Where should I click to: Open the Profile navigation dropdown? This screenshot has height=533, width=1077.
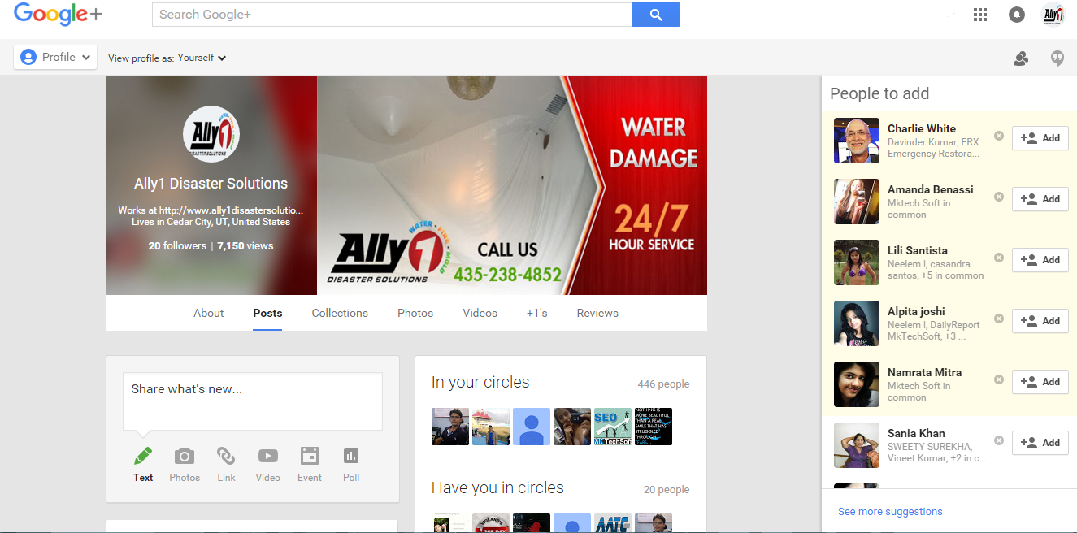click(55, 57)
